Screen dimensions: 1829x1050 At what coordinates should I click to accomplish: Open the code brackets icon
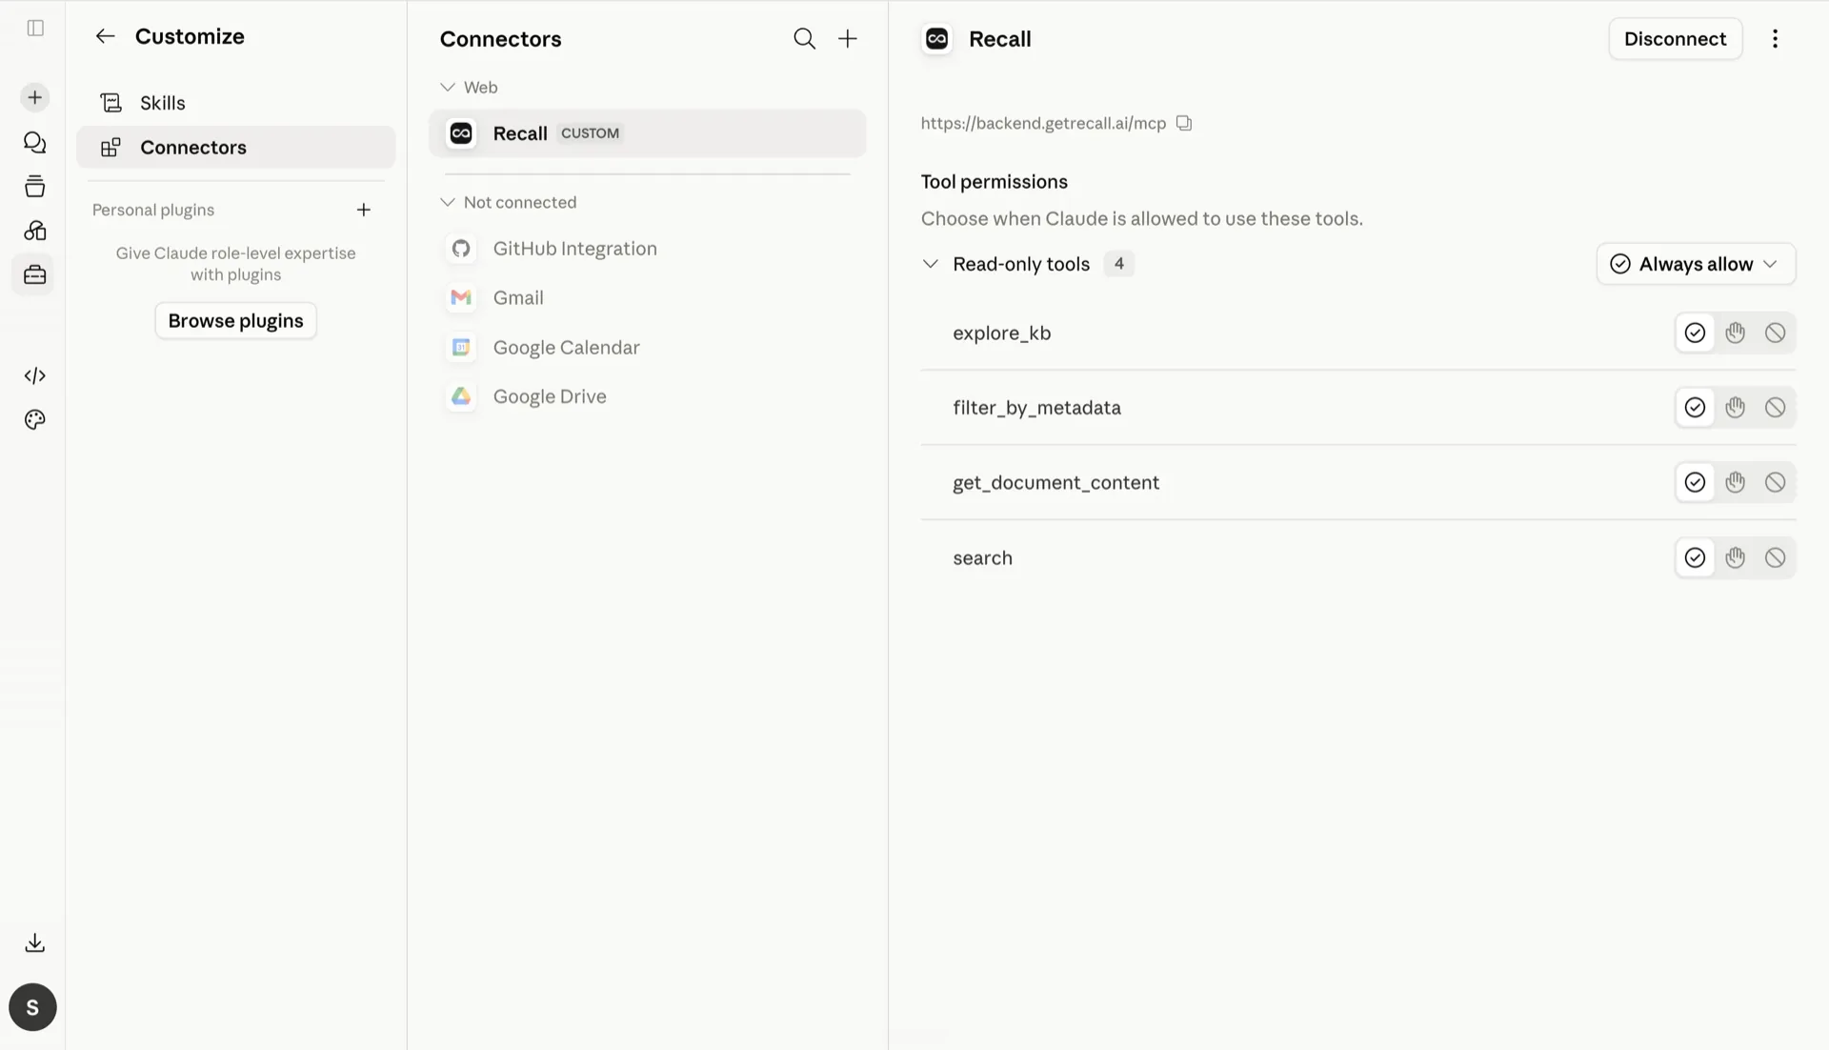click(x=34, y=375)
